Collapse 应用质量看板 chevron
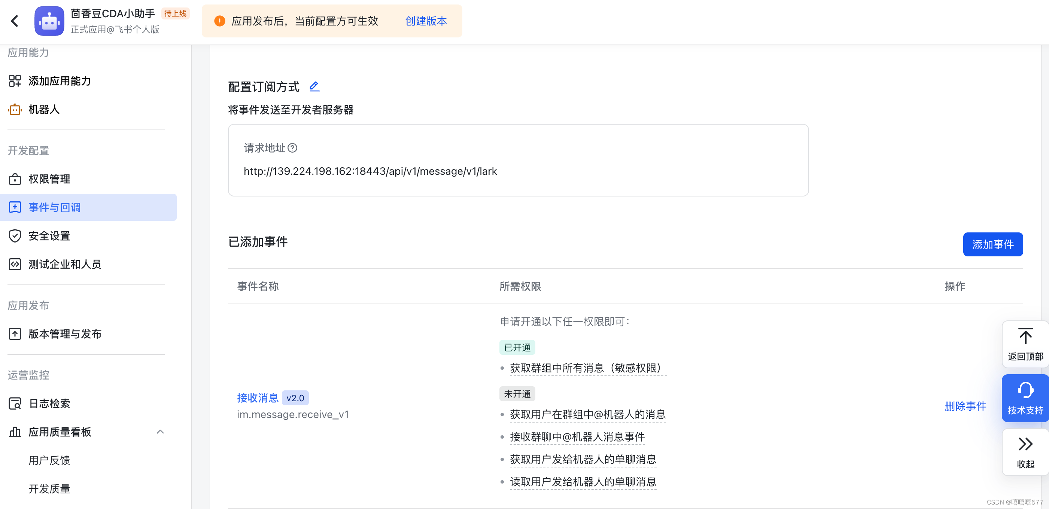Screen dimensions: 1049x509 click(x=160, y=432)
